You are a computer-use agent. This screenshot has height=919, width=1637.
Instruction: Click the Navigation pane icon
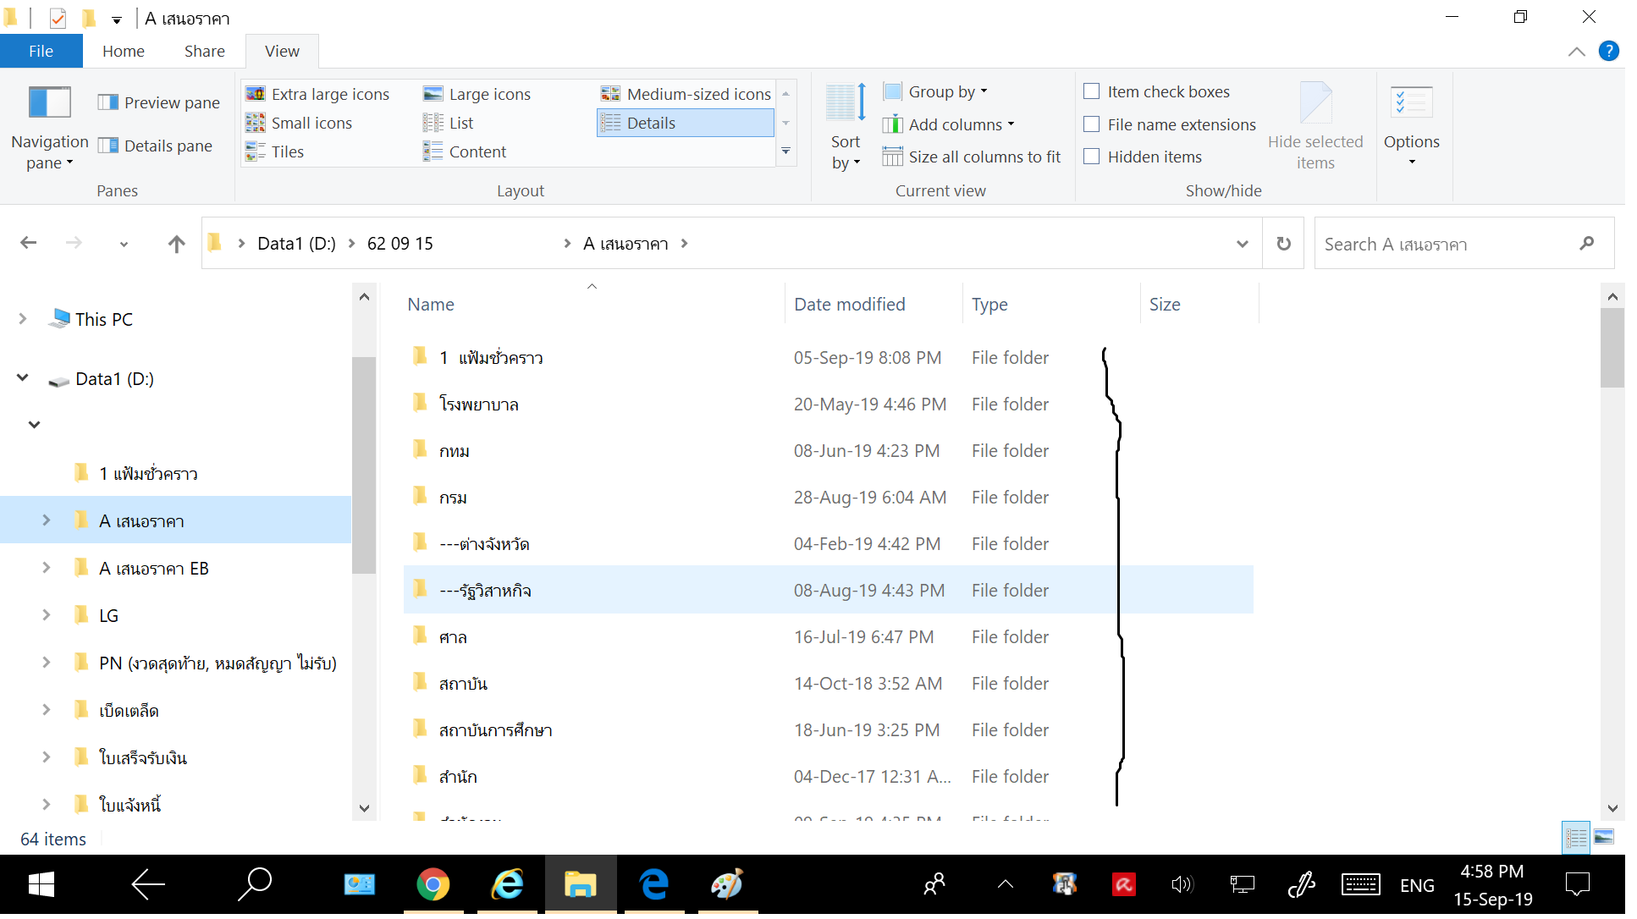(49, 103)
